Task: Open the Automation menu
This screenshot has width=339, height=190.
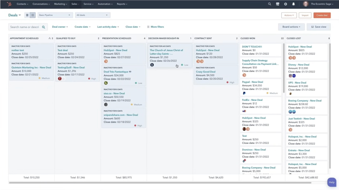Action: [x=105, y=4]
